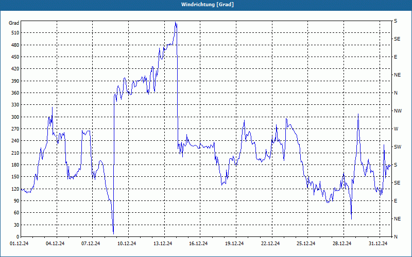Click the date label 13.12.24

pos(163,244)
